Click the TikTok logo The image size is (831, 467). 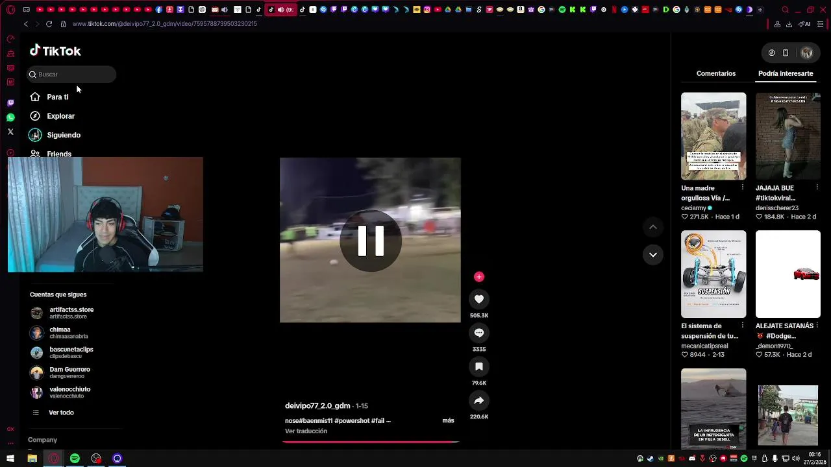(x=55, y=51)
